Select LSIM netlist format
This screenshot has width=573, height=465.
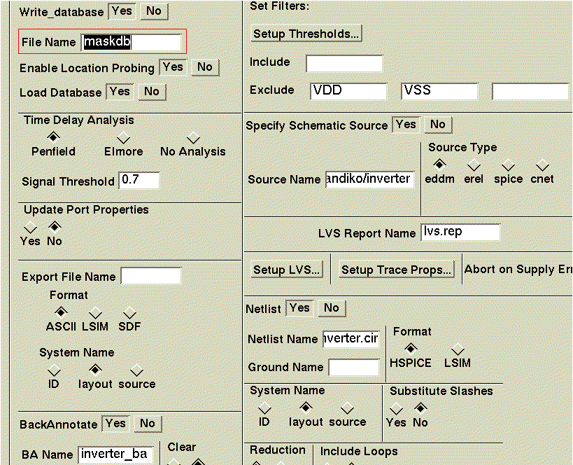[x=458, y=349]
